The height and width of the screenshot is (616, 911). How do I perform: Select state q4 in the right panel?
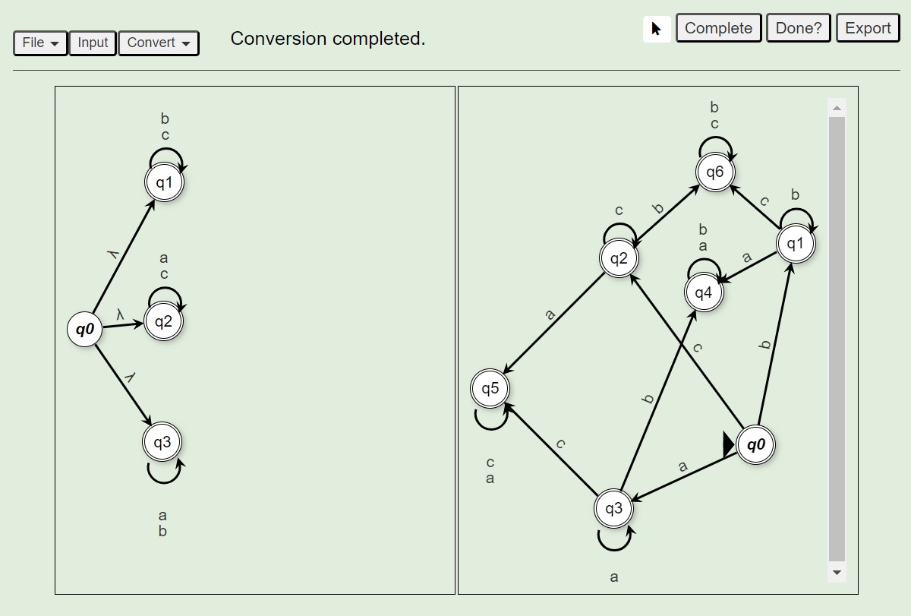click(x=704, y=292)
